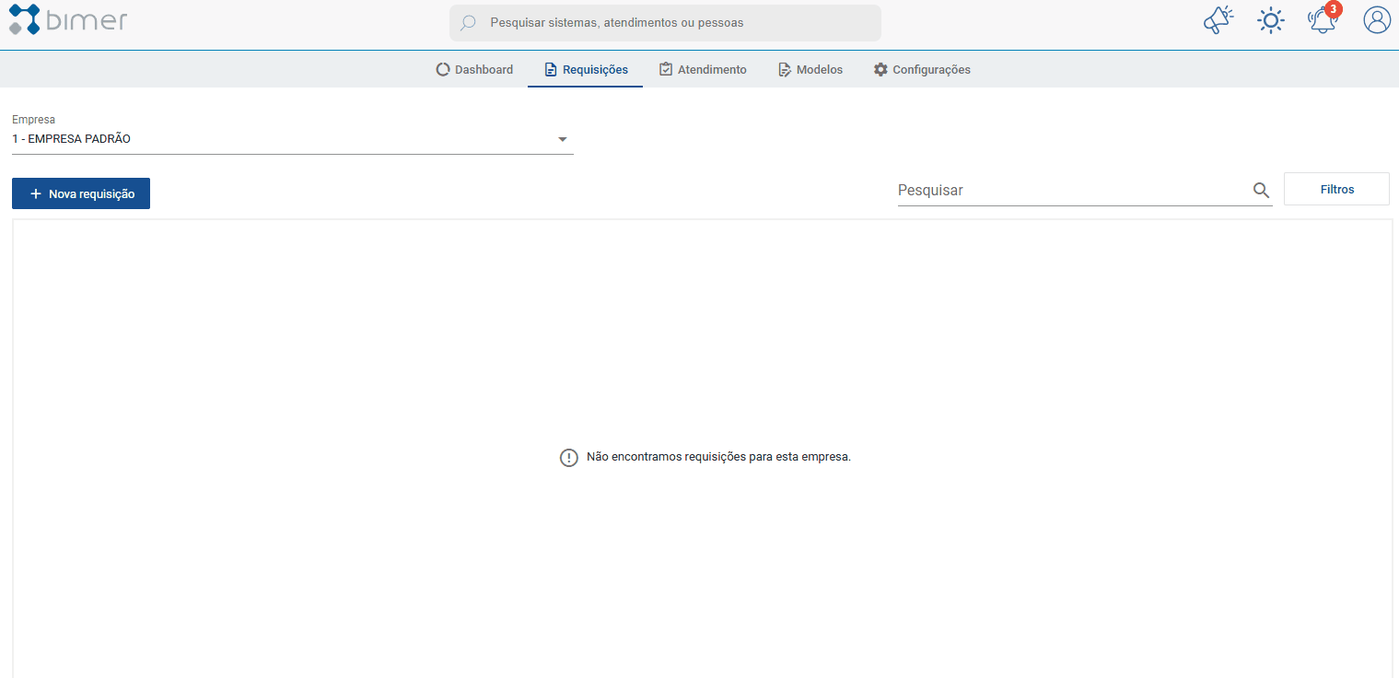
Task: Click the Modelos document icon
Action: (x=785, y=70)
